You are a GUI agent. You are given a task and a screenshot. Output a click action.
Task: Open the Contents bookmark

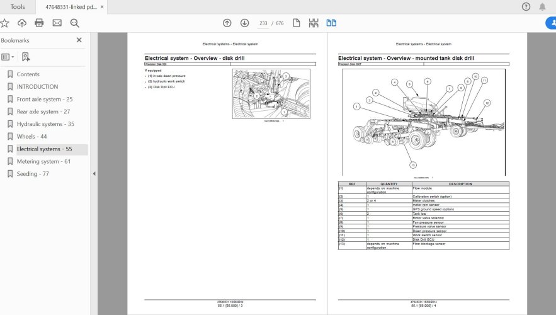coord(28,74)
